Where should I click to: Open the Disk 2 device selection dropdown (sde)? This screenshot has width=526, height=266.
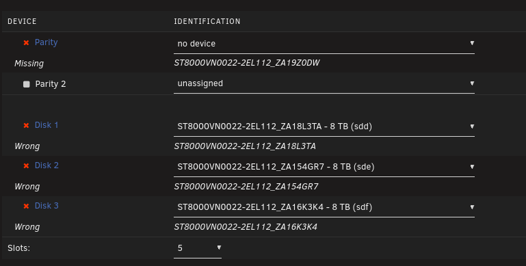click(x=324, y=167)
